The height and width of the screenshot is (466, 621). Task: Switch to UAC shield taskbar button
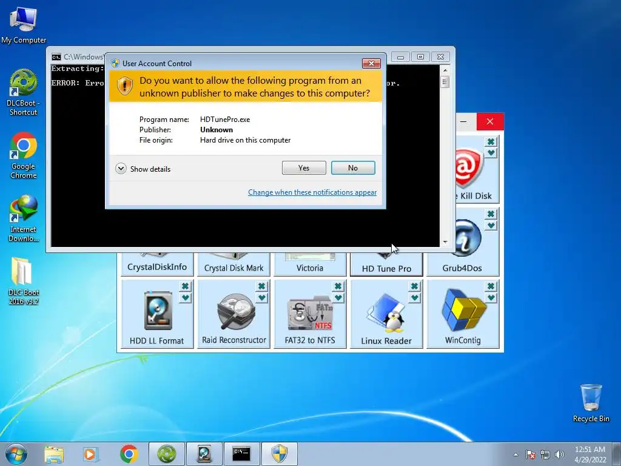click(279, 454)
